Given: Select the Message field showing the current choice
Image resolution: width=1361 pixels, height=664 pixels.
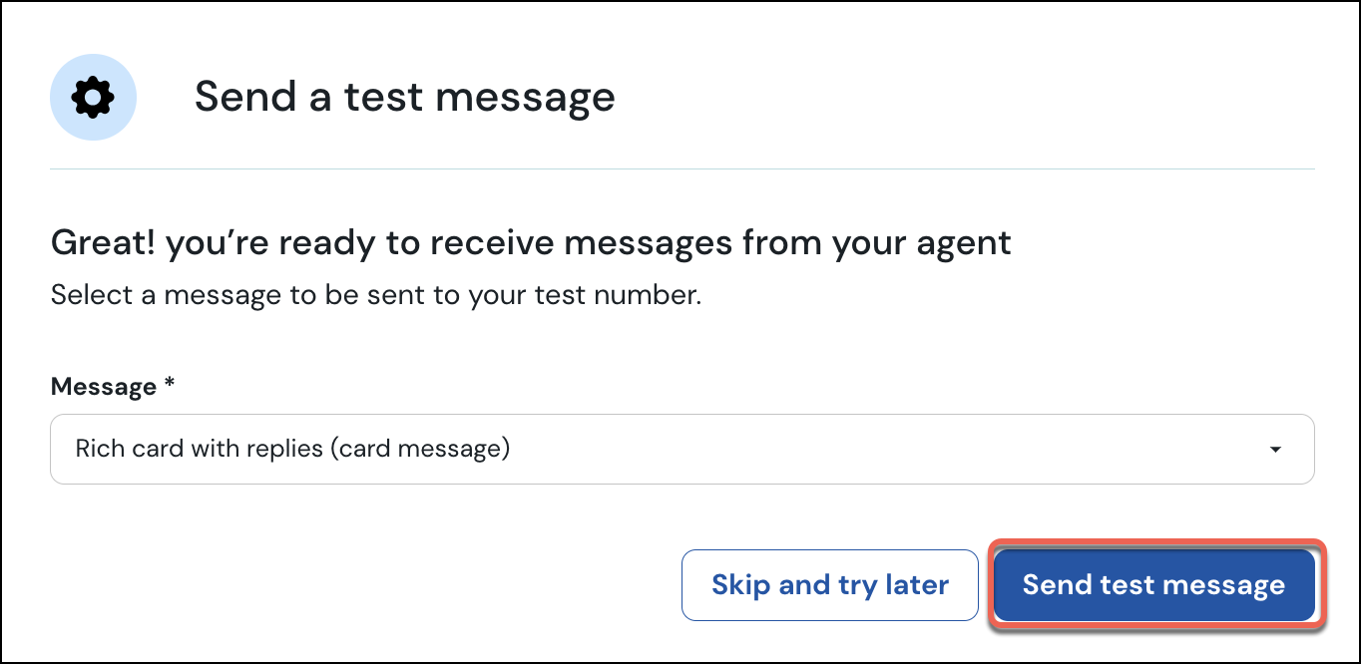Looking at the screenshot, I should tap(681, 450).
